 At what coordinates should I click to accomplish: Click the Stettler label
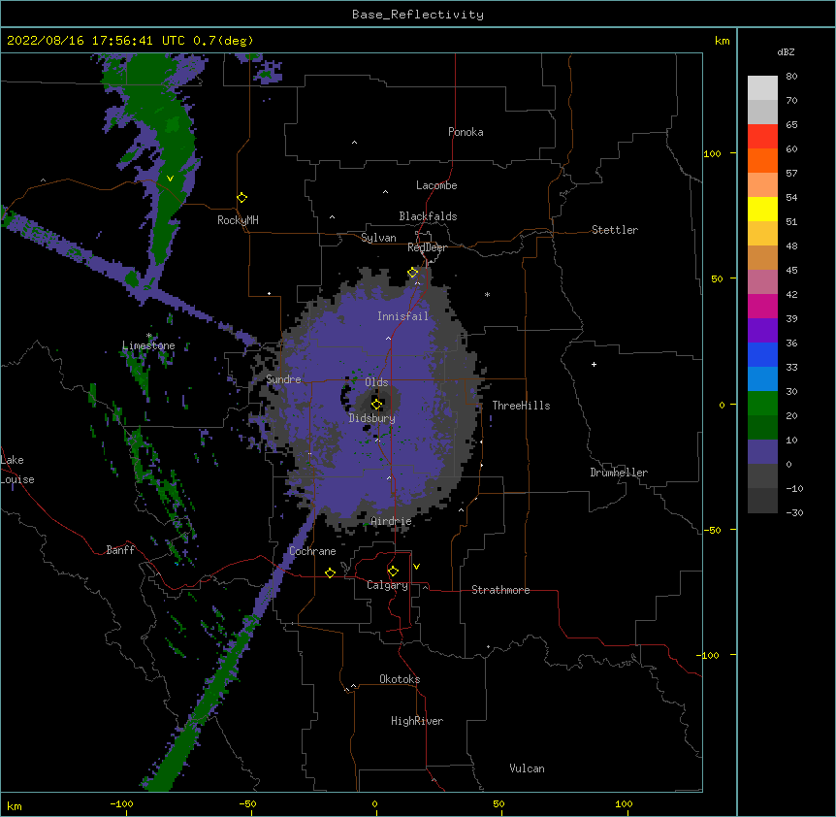tap(615, 230)
